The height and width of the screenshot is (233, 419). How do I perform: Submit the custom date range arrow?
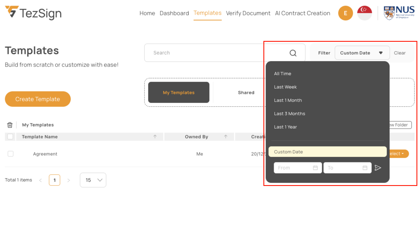378,168
